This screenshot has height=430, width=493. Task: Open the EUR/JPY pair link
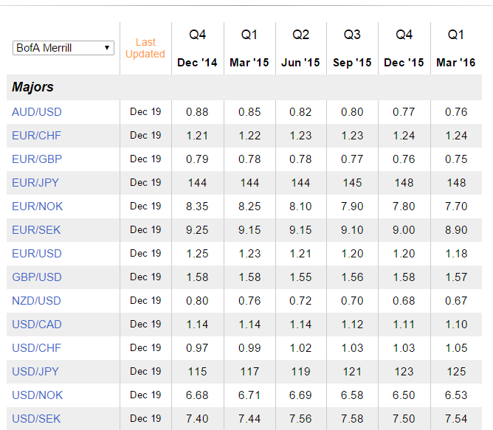click(35, 183)
